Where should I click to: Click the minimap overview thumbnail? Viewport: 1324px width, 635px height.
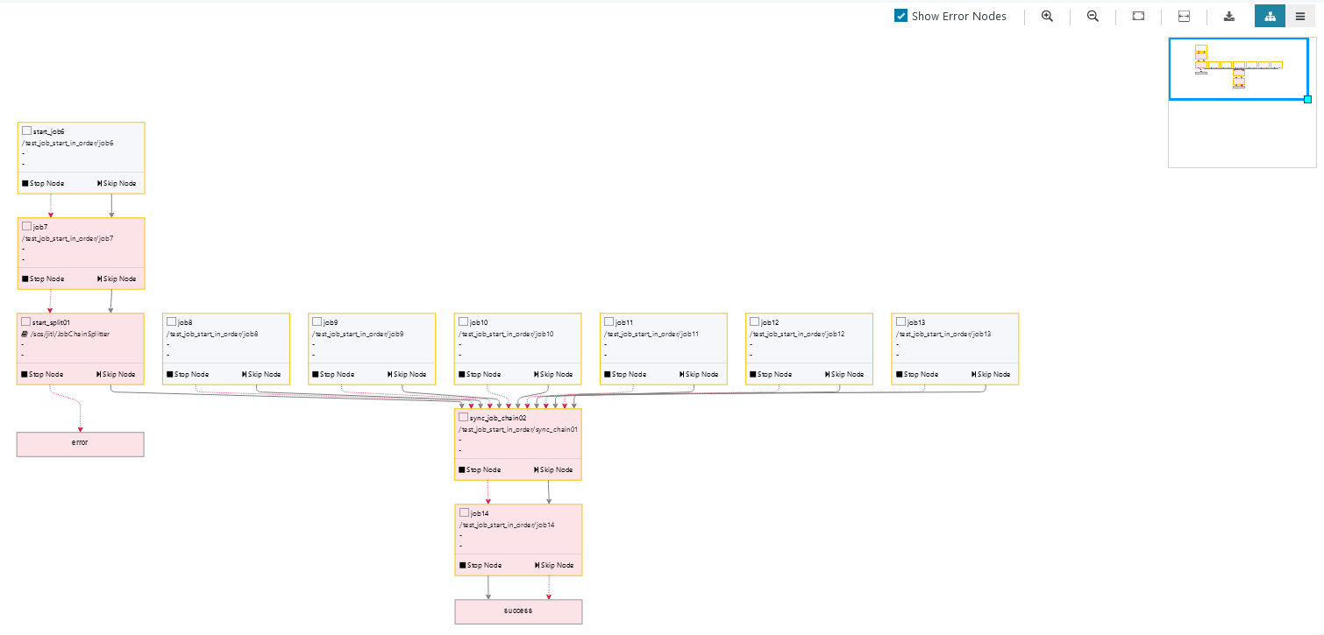pos(1238,70)
